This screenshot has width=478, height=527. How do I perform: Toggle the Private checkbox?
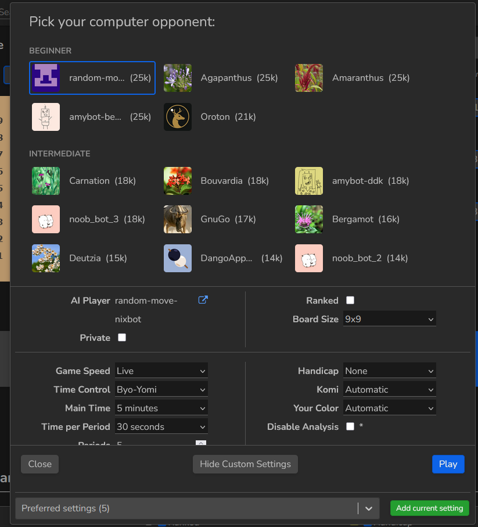coord(122,338)
